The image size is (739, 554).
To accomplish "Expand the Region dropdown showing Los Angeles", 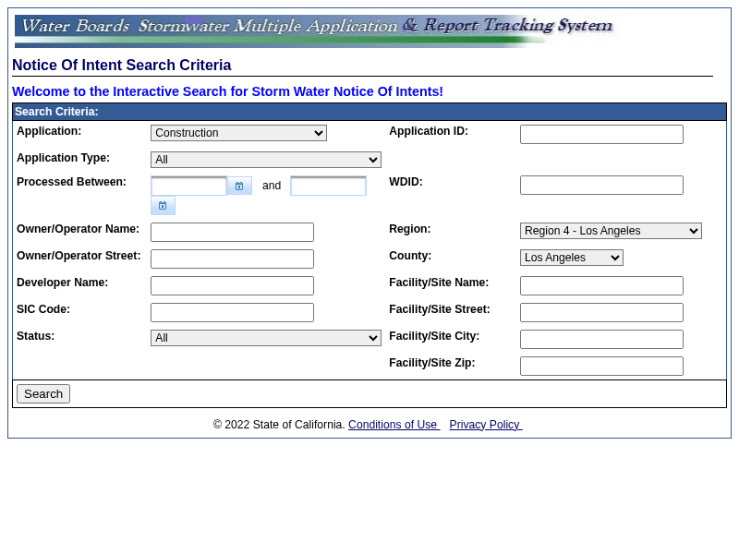I will point(611,231).
